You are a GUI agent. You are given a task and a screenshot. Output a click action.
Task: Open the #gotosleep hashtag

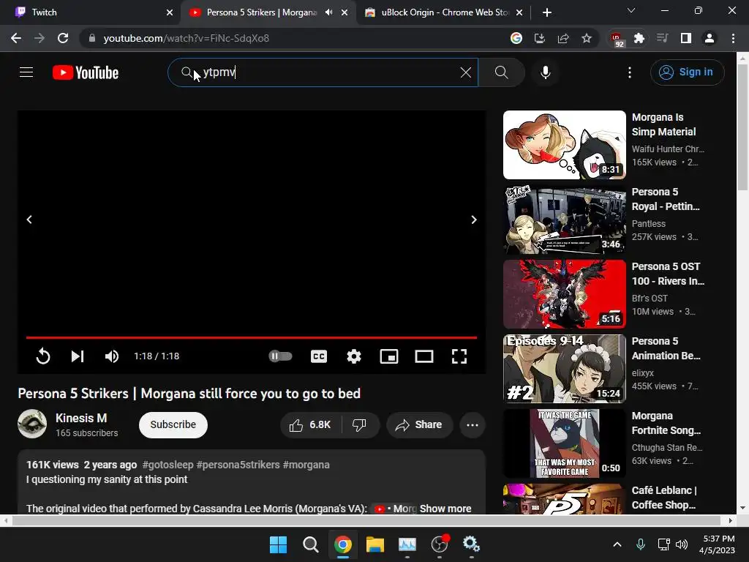click(168, 465)
